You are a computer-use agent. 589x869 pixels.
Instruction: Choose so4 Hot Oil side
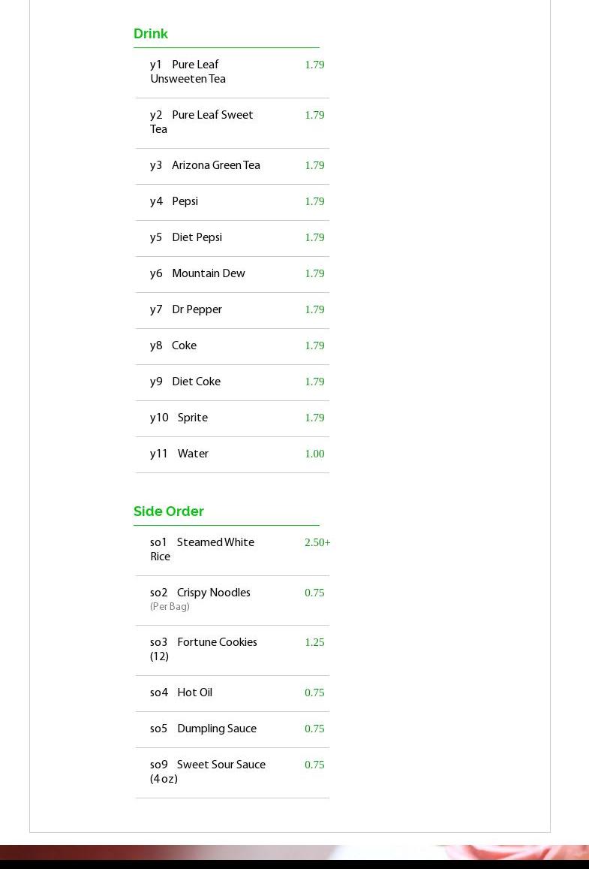(182, 693)
